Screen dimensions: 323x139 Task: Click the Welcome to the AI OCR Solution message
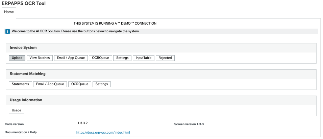coord(76,31)
